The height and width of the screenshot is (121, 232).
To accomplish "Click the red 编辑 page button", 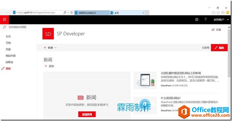I will [x=219, y=48].
